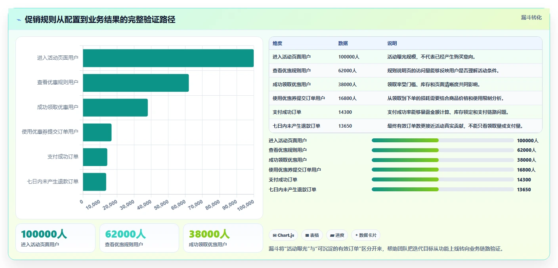This screenshot has width=558, height=268.
Task: Click the lightning icon beside the title
Action: [x=19, y=20]
